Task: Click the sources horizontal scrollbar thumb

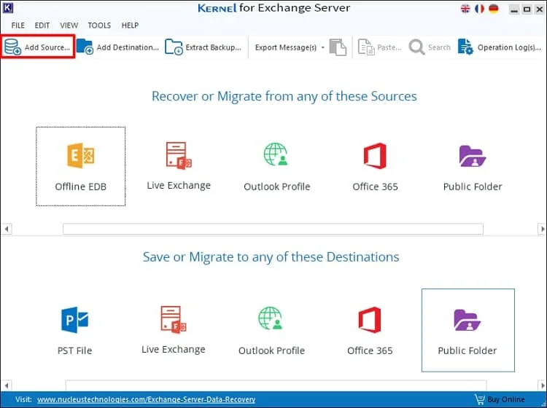Action: 273,229
